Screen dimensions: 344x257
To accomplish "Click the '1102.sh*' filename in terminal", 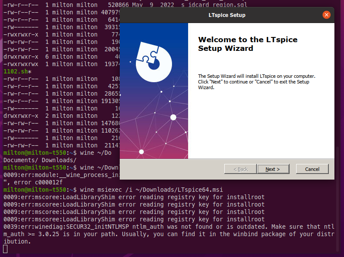I will tap(17, 71).
